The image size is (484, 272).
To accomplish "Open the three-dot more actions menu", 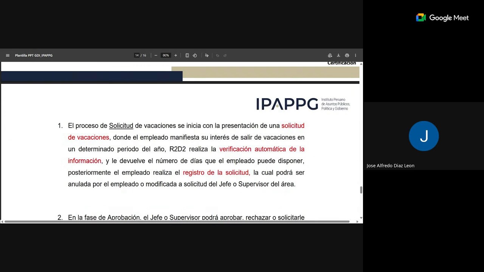I will click(355, 56).
